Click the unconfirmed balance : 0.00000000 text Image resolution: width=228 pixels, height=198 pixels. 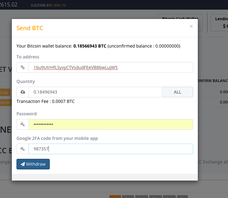[144, 46]
